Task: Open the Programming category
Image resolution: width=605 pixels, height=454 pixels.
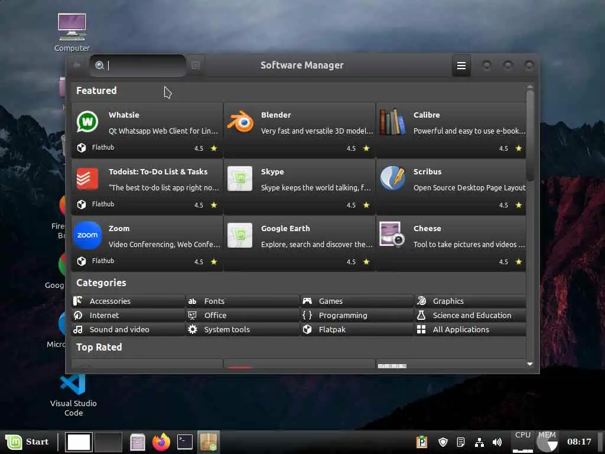Action: 357,315
